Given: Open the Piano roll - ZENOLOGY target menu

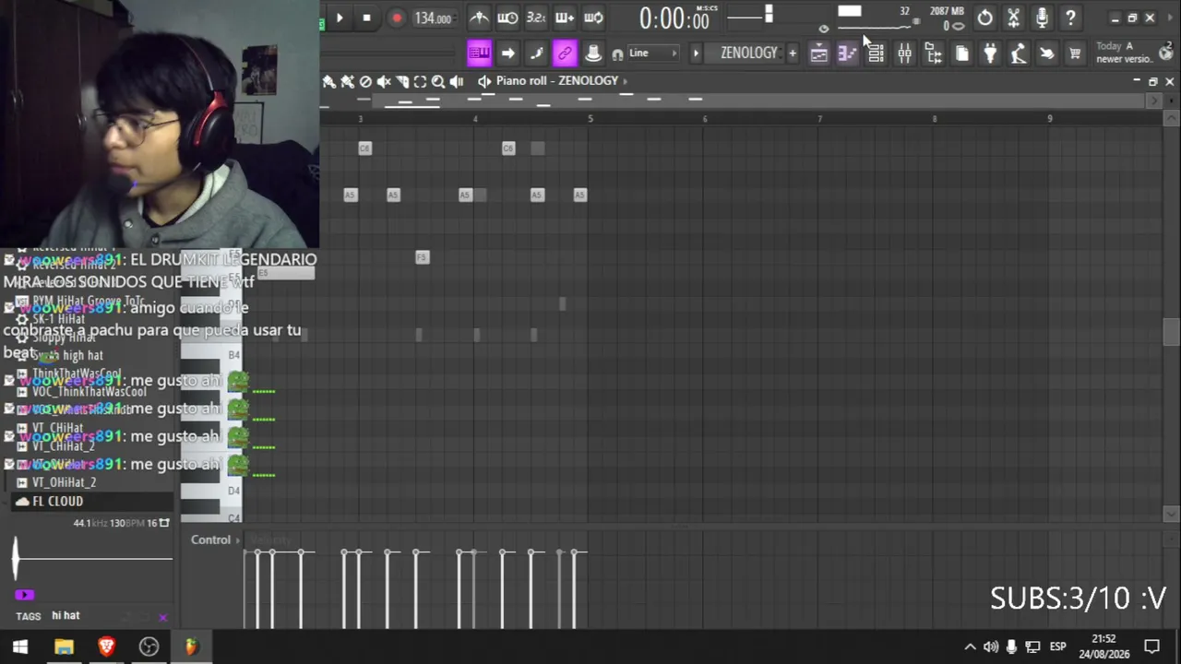Looking at the screenshot, I should (562, 81).
